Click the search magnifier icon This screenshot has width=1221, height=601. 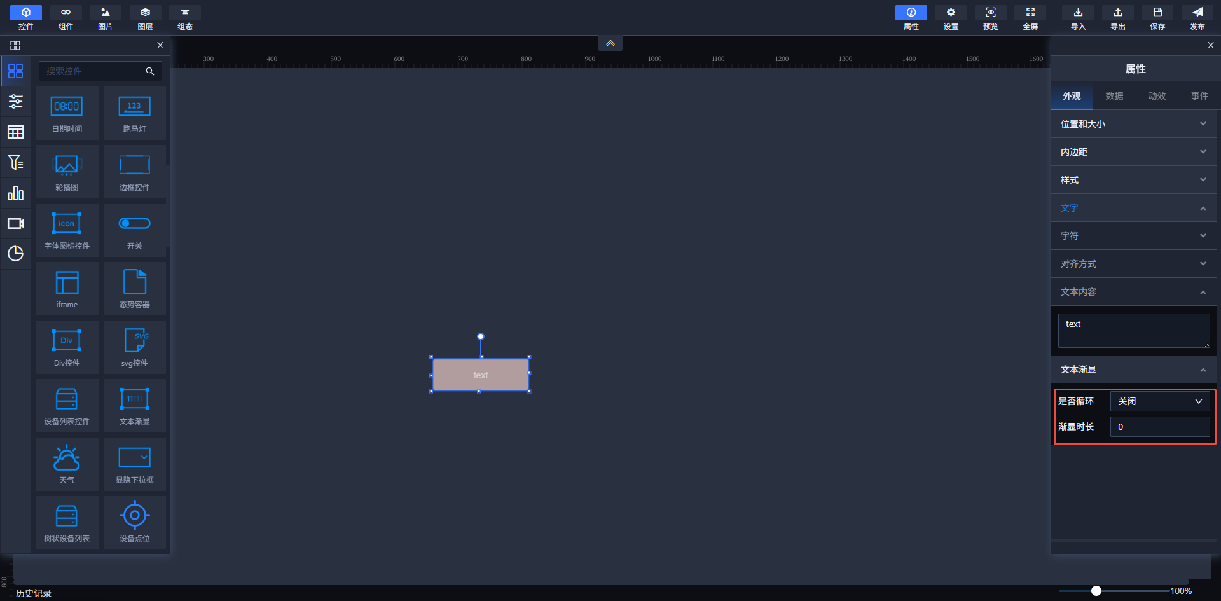(x=150, y=71)
